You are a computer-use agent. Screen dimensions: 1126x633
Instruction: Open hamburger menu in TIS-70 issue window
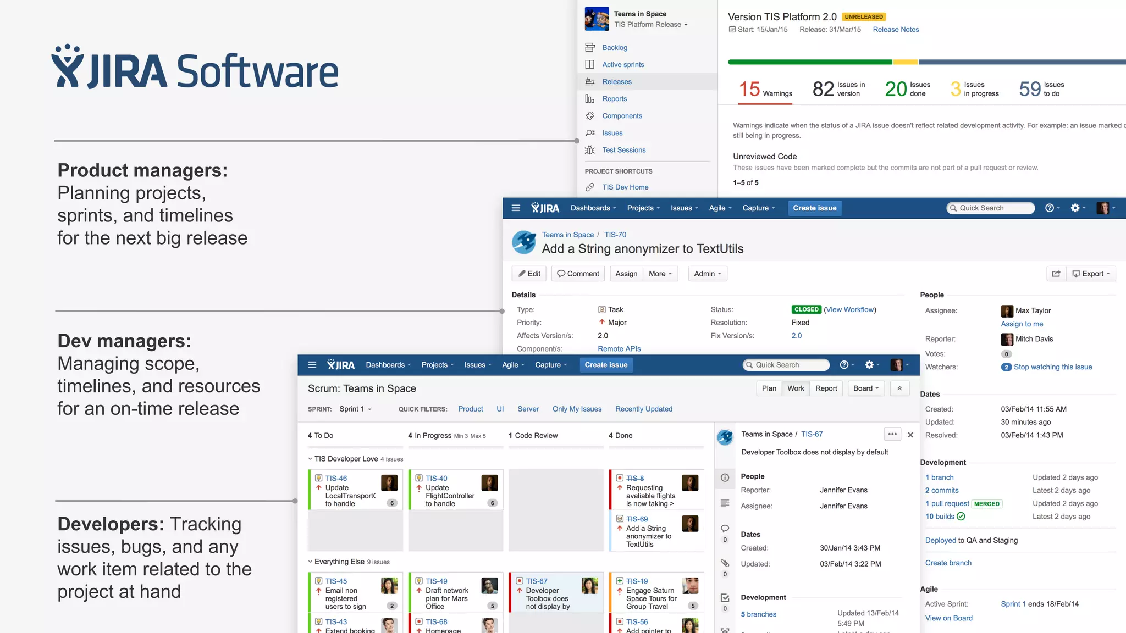point(516,208)
